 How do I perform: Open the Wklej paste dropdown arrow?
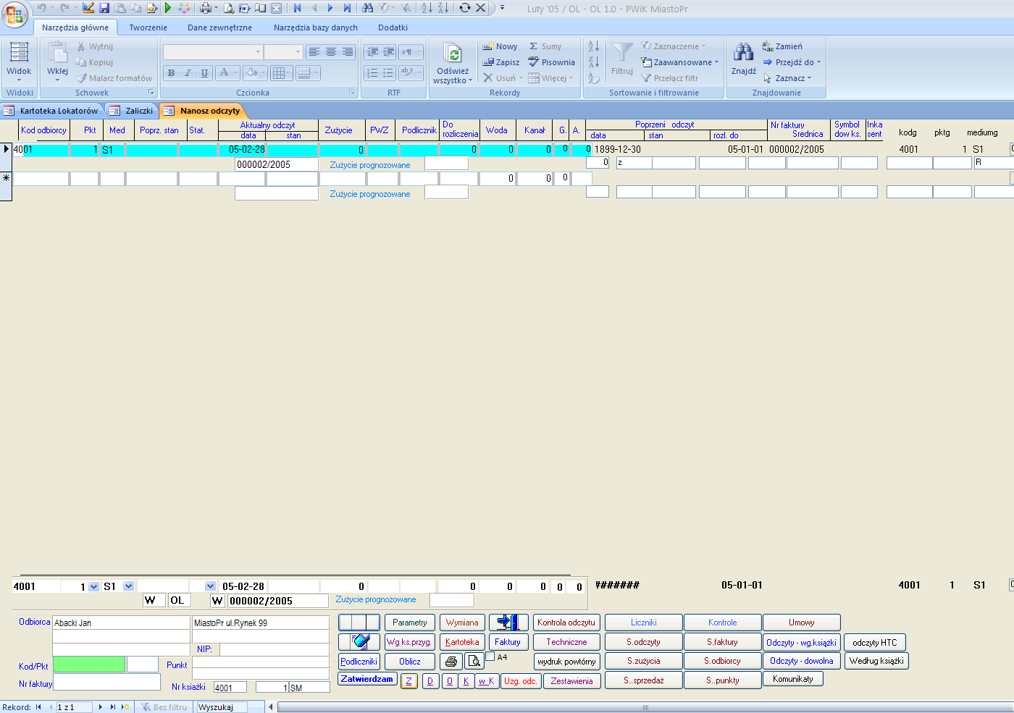pos(57,78)
